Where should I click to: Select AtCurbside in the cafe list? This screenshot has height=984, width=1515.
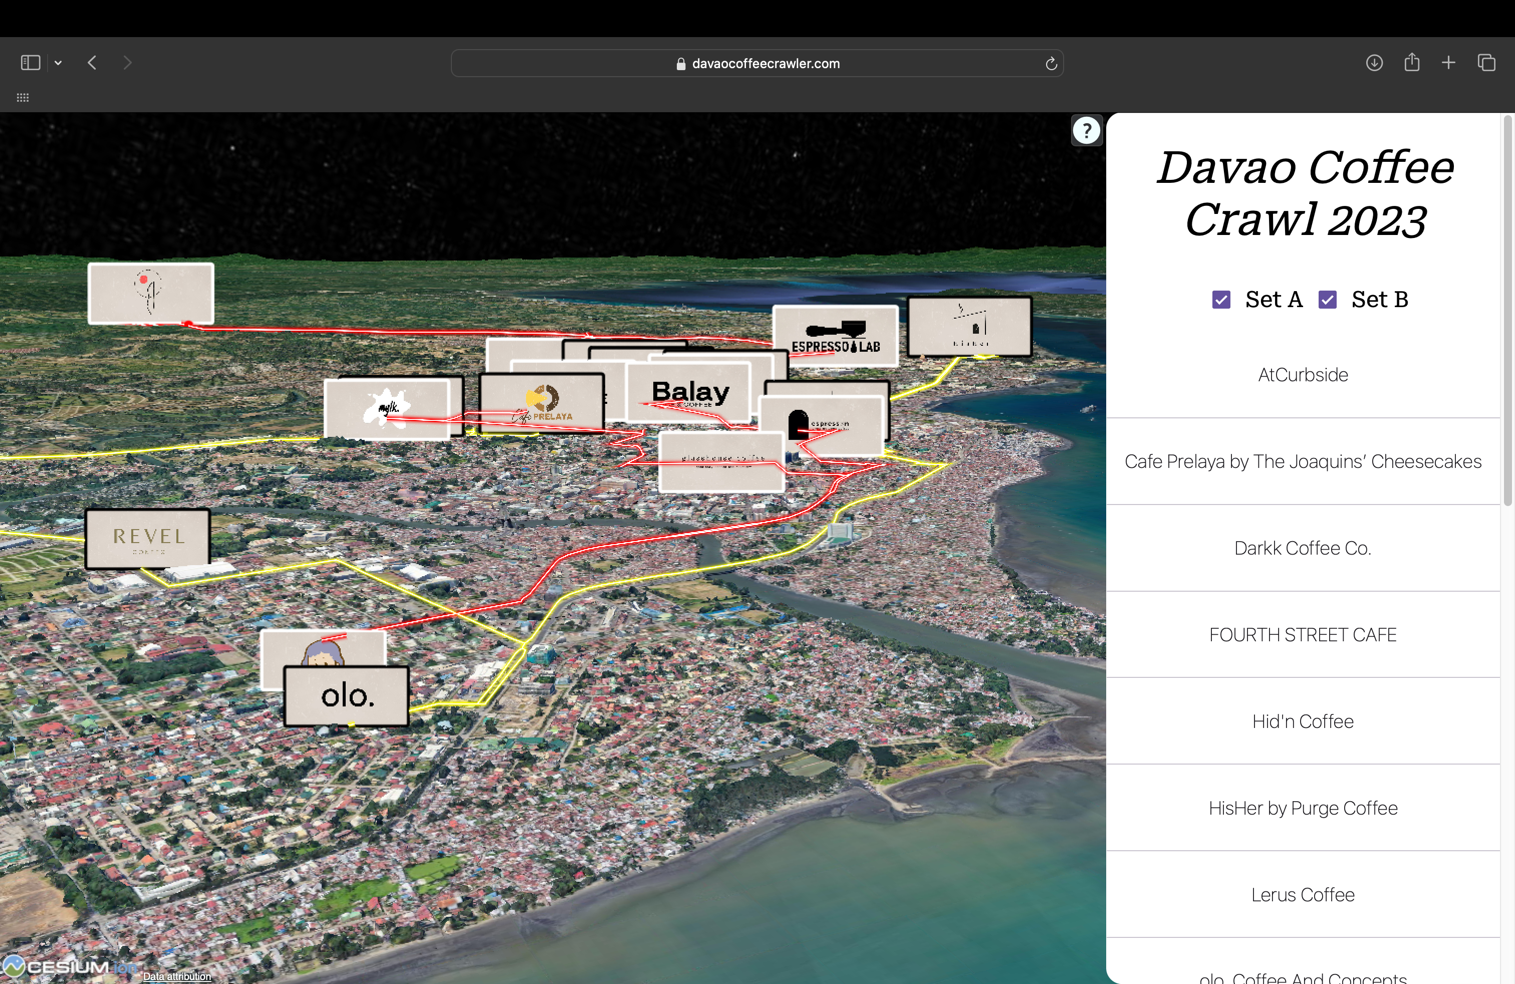click(x=1303, y=375)
